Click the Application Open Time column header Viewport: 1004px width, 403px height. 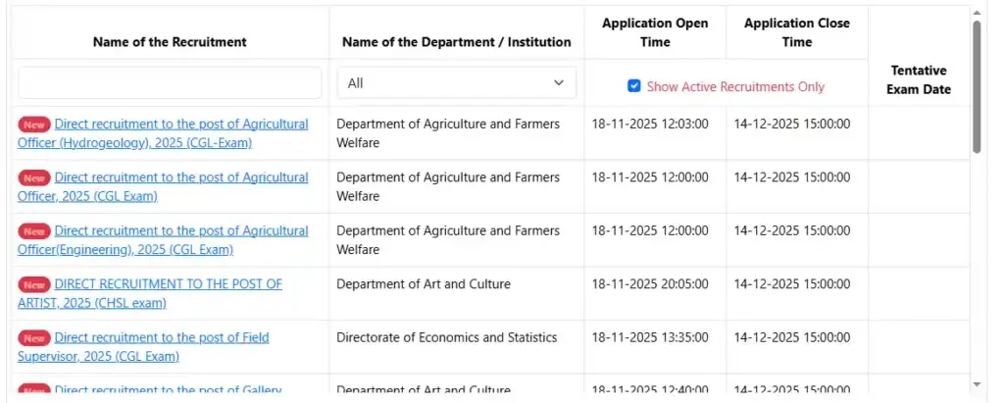(655, 32)
